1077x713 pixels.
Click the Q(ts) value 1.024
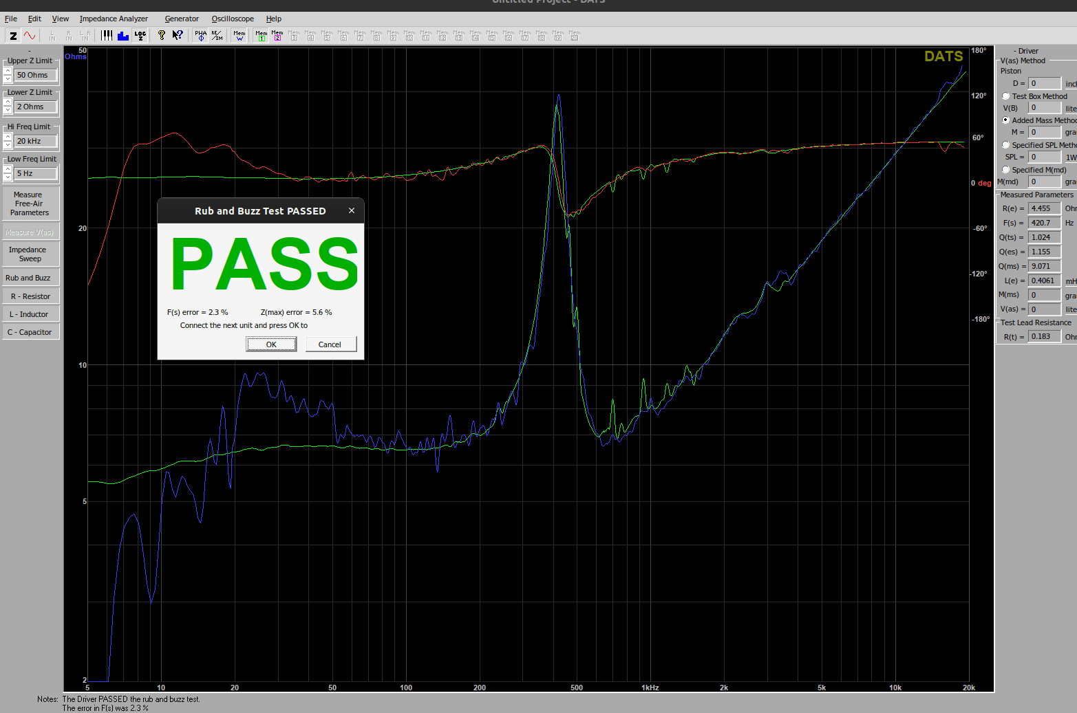(1044, 237)
